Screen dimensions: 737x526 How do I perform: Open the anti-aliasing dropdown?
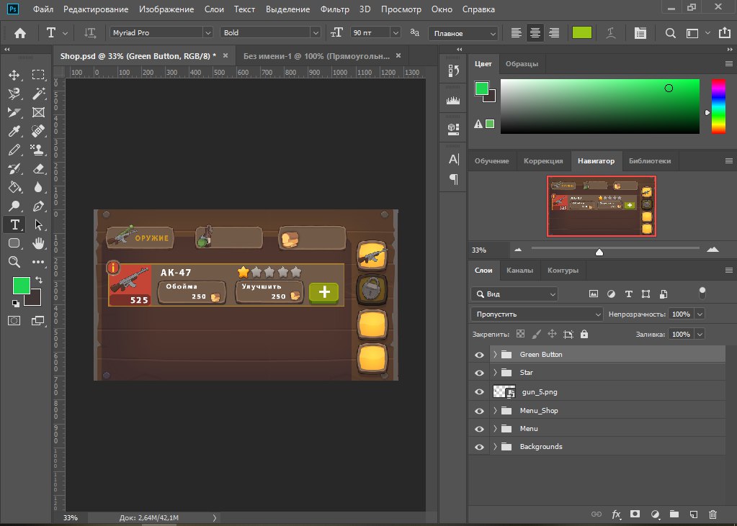[x=463, y=33]
